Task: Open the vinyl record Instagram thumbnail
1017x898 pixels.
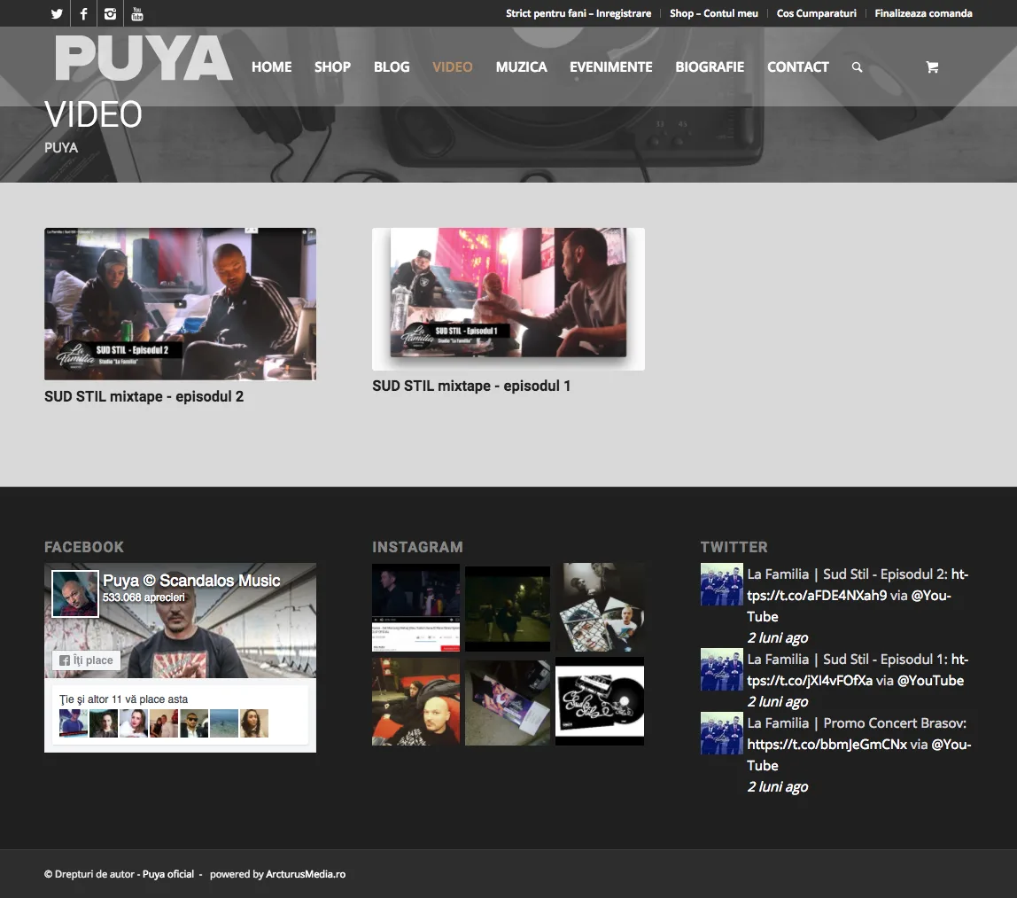Action: (600, 701)
